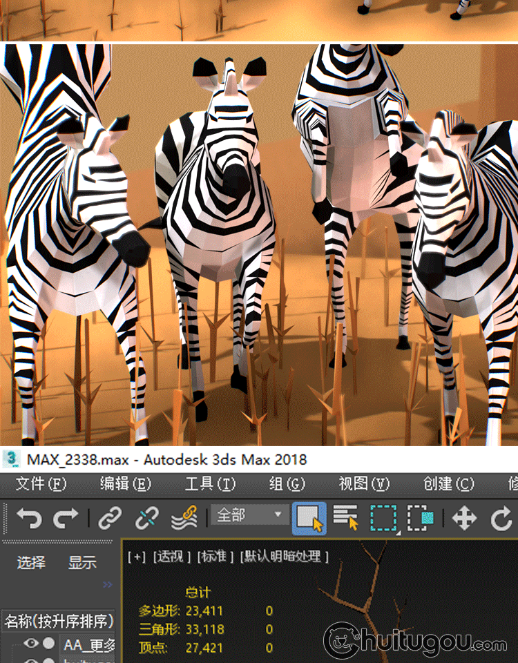Select the Move tool
This screenshot has height=663, width=518.
[464, 518]
